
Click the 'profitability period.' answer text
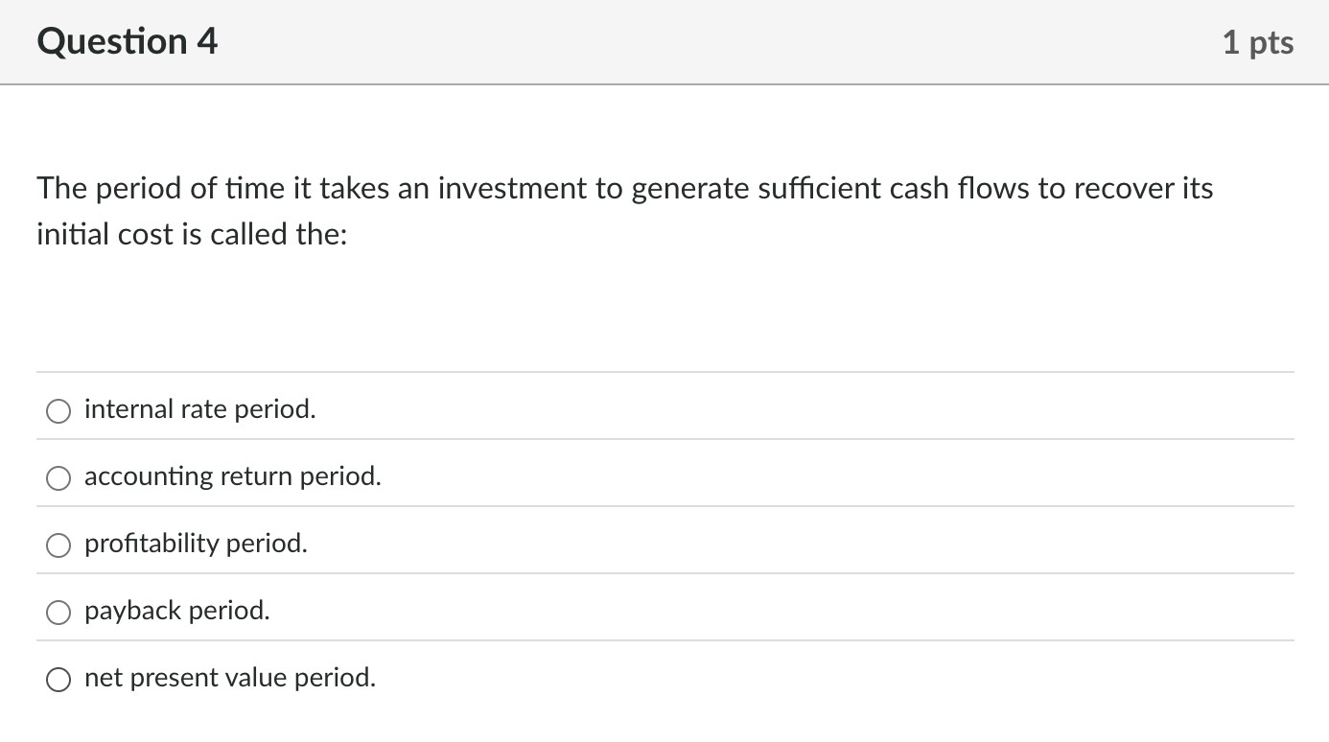tap(196, 545)
